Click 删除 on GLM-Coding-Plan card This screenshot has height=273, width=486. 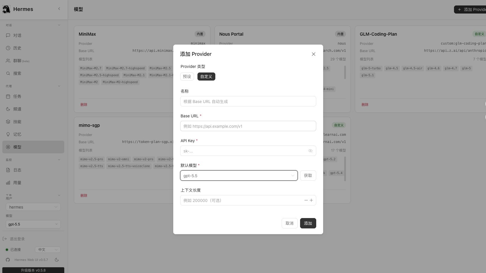click(365, 105)
